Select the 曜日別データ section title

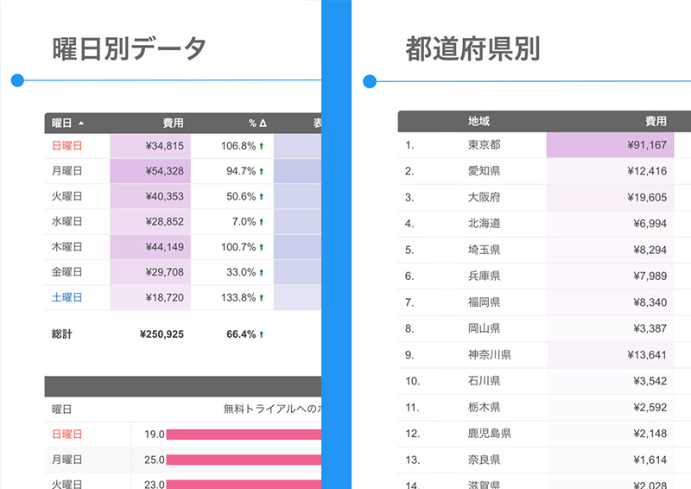coord(129,48)
